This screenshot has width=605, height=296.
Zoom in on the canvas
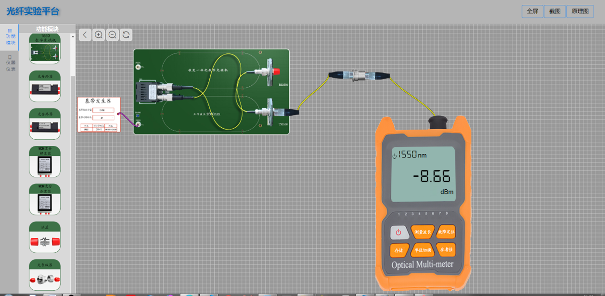pos(99,34)
